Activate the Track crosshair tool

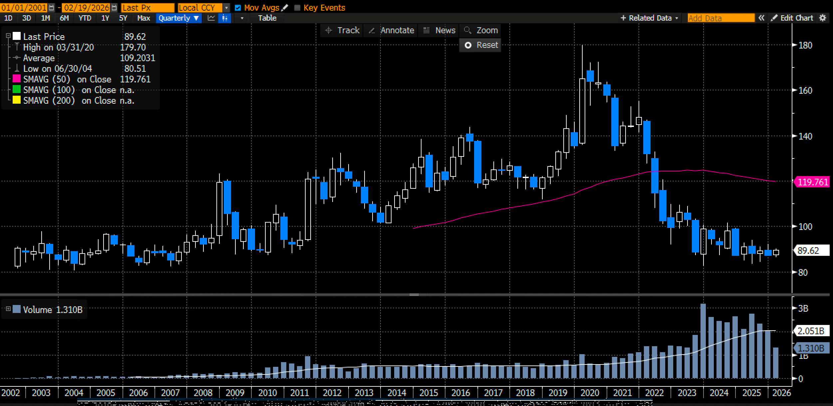[x=342, y=30]
